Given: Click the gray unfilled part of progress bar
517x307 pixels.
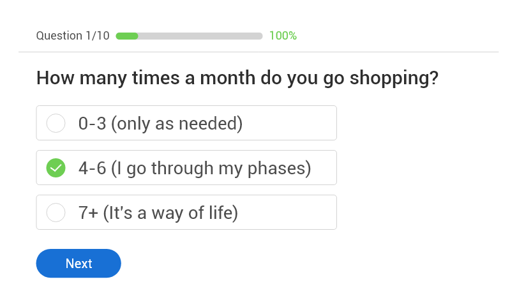Looking at the screenshot, I should (x=200, y=36).
